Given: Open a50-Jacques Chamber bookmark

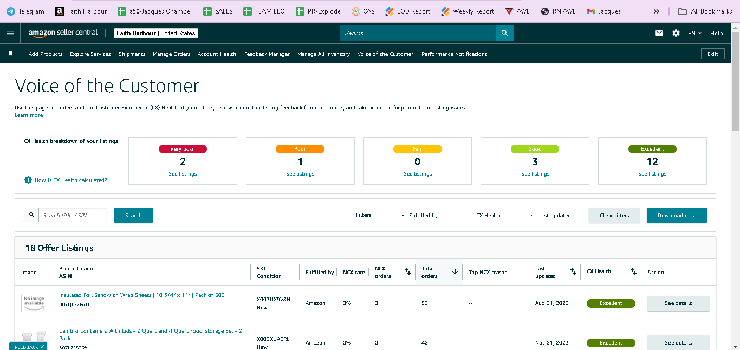Looking at the screenshot, I should click(155, 11).
